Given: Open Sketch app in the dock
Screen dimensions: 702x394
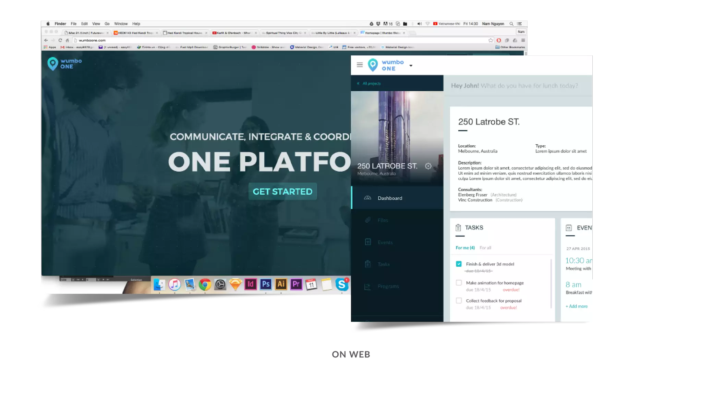Looking at the screenshot, I should click(x=235, y=285).
